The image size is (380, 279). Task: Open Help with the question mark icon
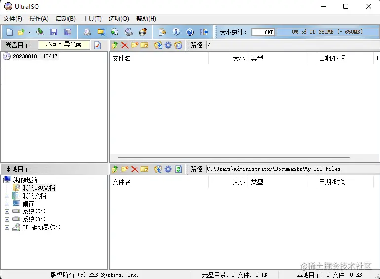click(x=190, y=32)
